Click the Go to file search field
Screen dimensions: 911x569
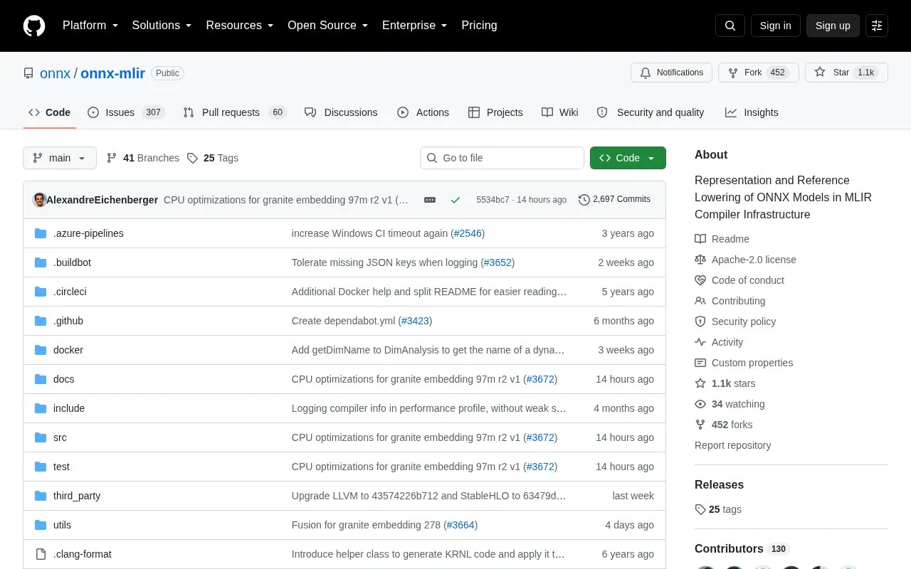[x=502, y=158]
